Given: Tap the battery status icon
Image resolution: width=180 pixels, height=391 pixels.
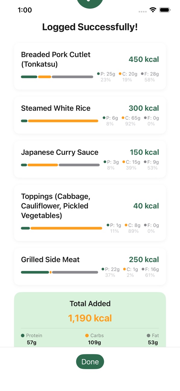Looking at the screenshot, I should (x=165, y=10).
